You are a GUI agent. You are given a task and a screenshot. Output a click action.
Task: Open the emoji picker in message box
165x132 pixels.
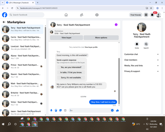(112, 110)
